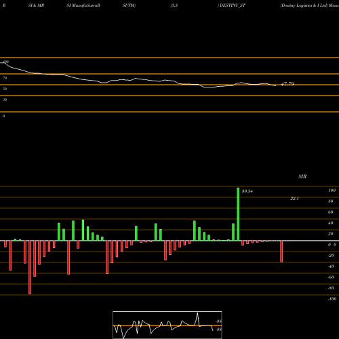The height and width of the screenshot is (339, 339).
Task: Click the 50 level label on RSI axis
Action: tap(5, 89)
